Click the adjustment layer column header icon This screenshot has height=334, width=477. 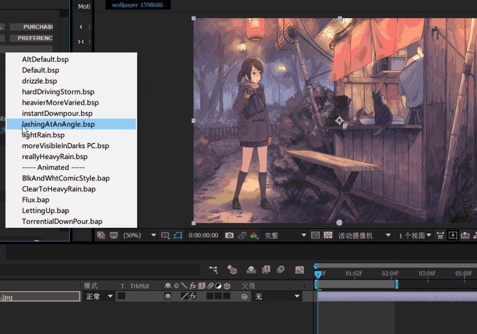(x=218, y=286)
